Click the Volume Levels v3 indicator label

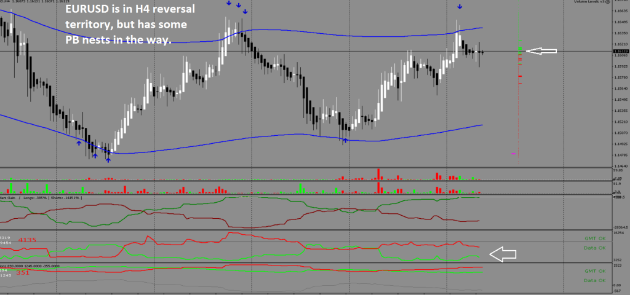point(591,2)
